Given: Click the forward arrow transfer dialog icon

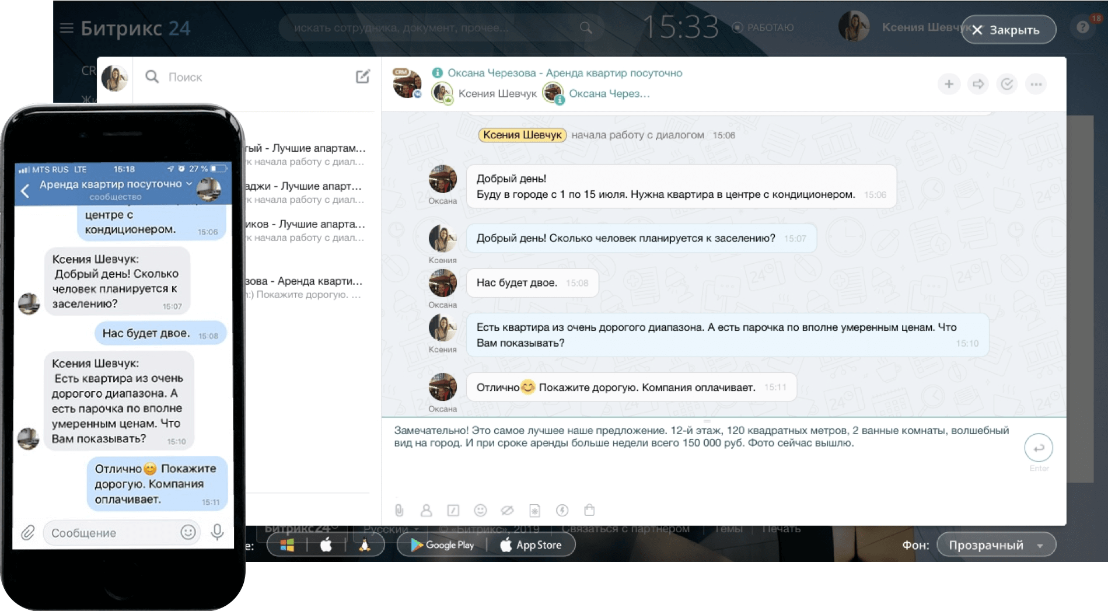Looking at the screenshot, I should (978, 84).
